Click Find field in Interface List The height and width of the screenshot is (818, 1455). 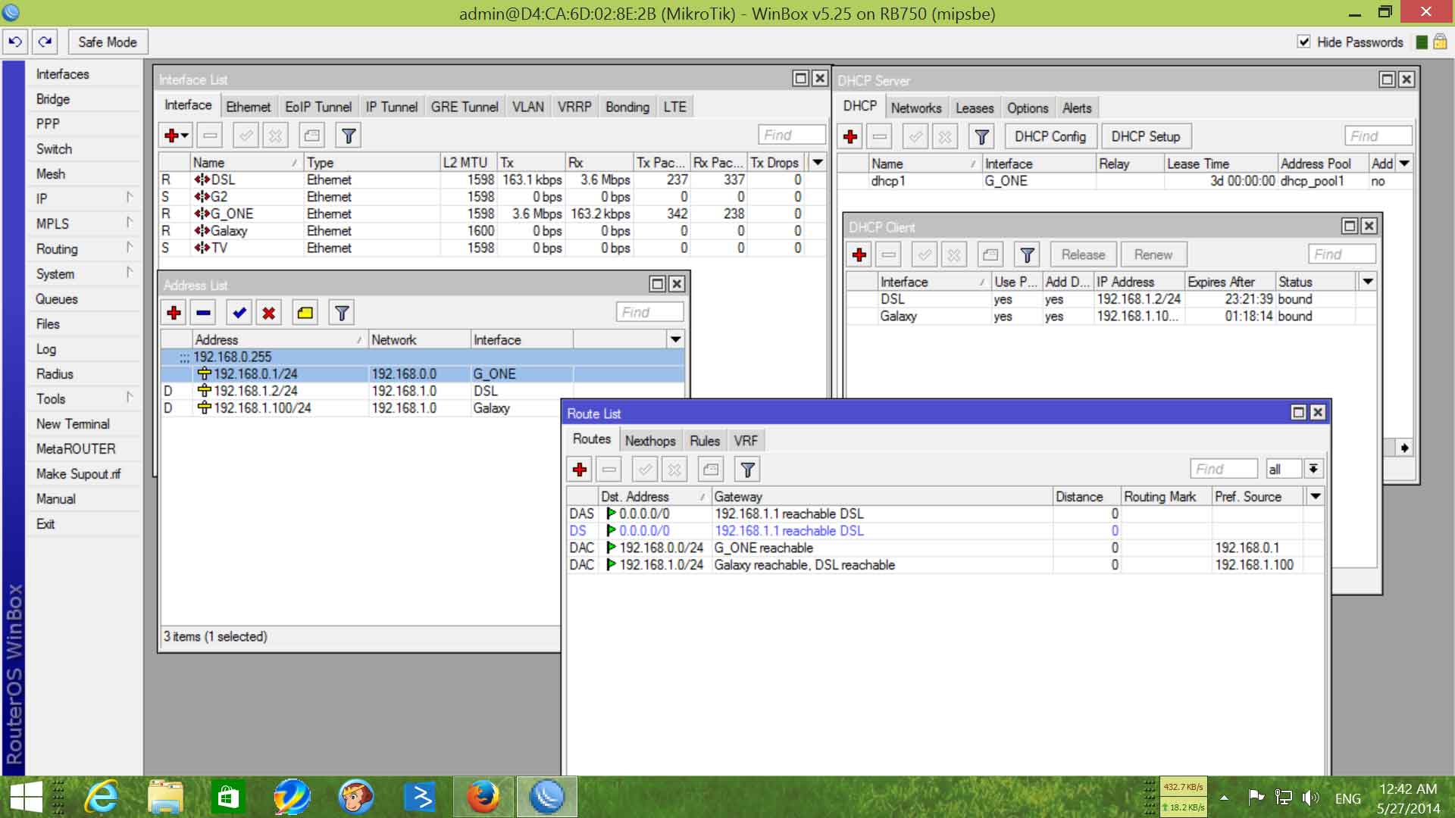click(x=791, y=135)
